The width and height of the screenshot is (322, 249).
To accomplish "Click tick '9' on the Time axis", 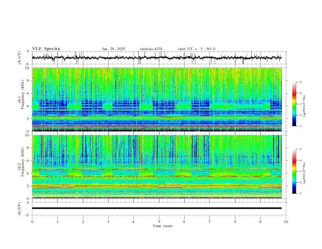I will [260, 222].
